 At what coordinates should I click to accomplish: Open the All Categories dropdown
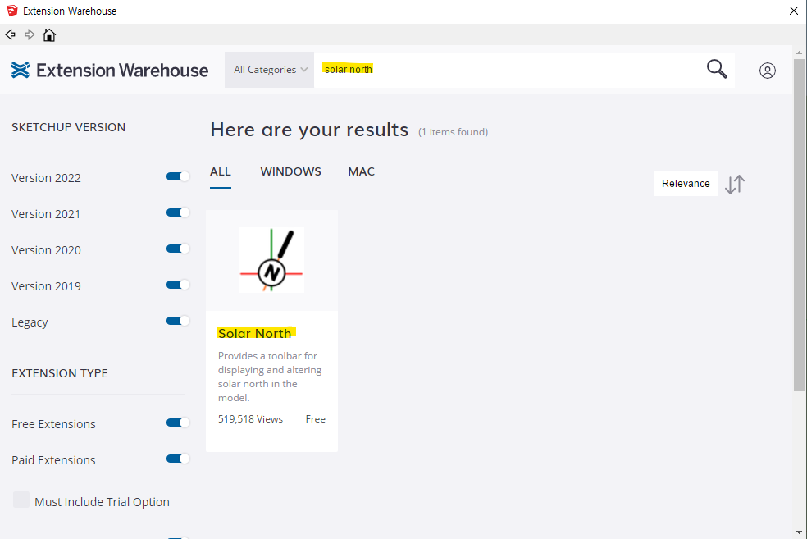coord(269,70)
